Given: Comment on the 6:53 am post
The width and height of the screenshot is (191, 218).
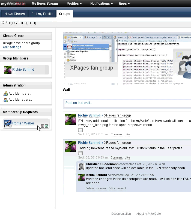Looking at the screenshot, I should (x=117, y=157).
